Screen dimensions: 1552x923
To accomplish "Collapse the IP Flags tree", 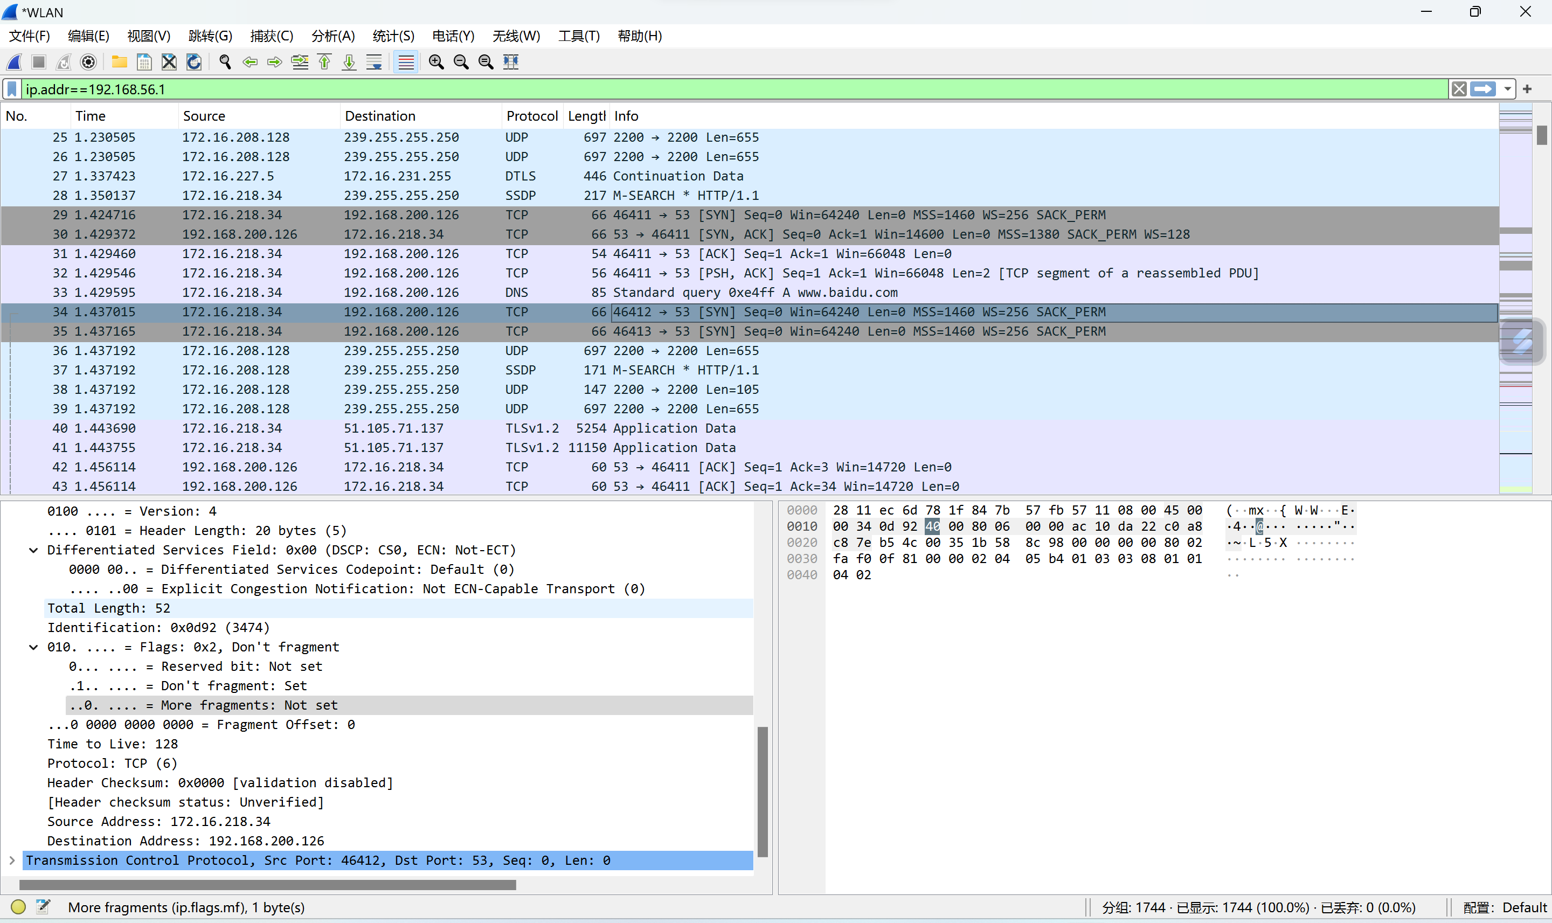I will tap(33, 647).
